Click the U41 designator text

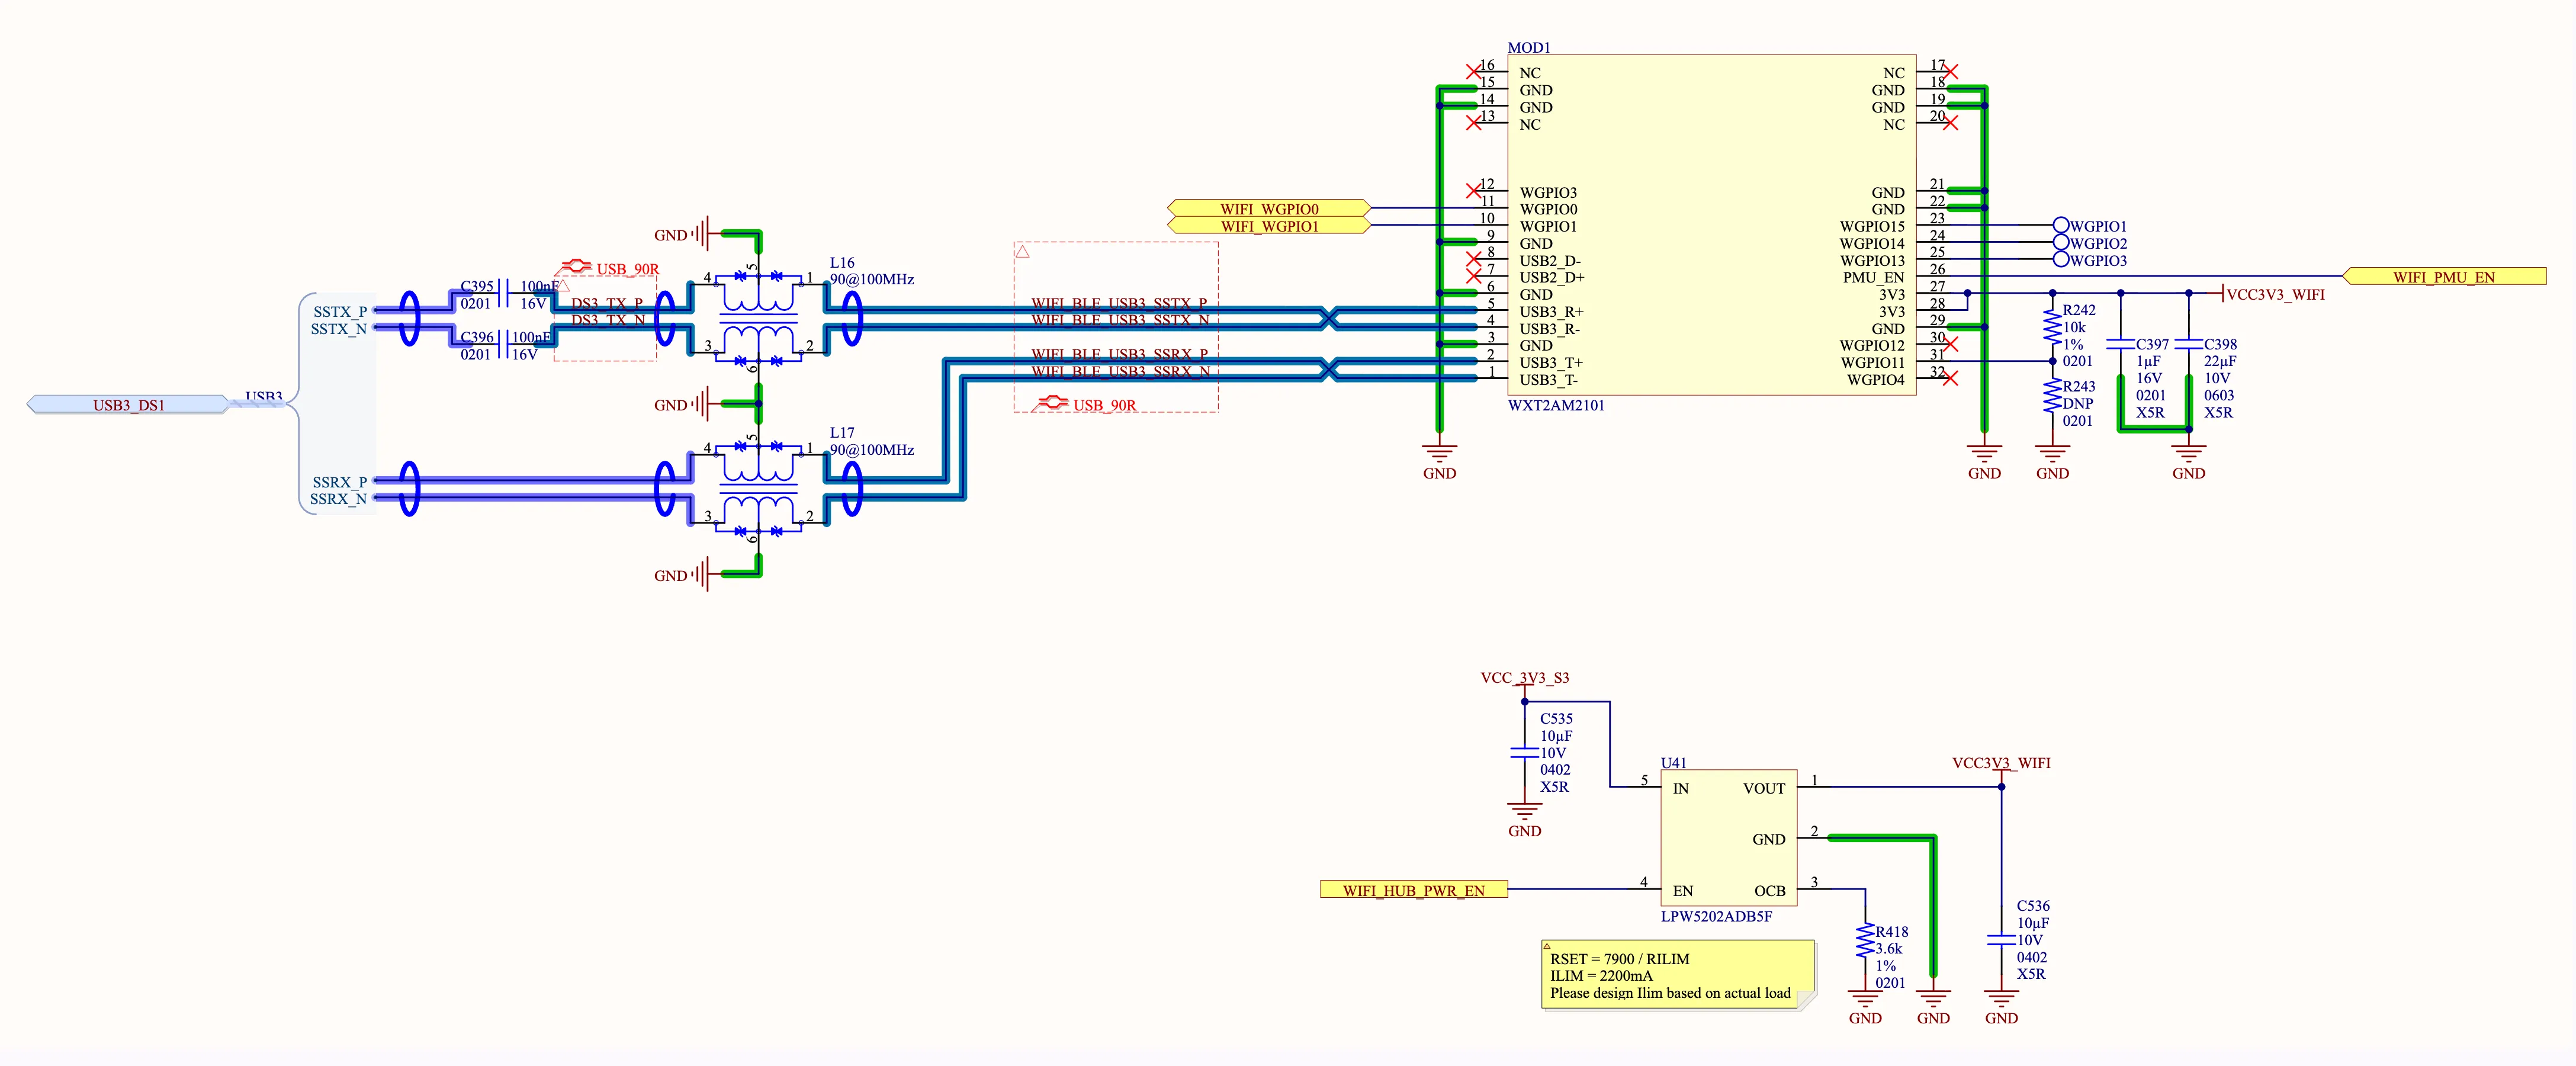tap(1673, 762)
